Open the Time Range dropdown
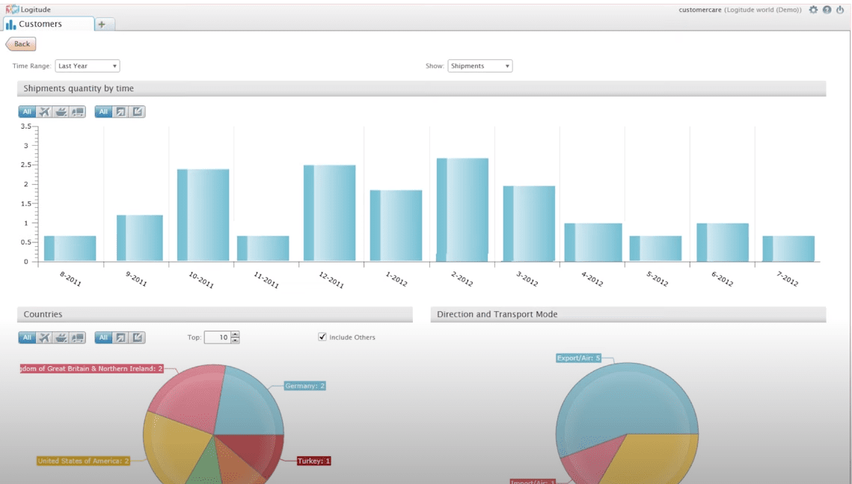The image size is (852, 484). [x=88, y=66]
